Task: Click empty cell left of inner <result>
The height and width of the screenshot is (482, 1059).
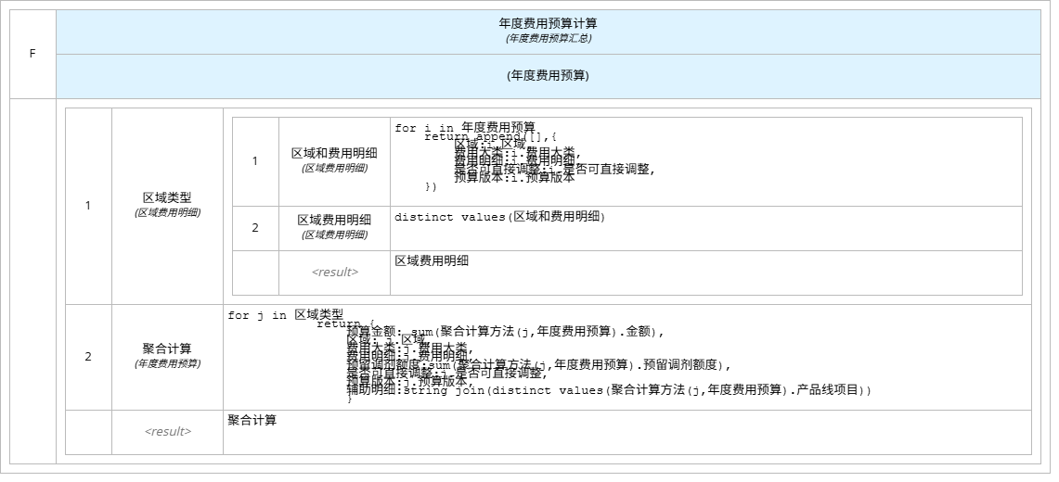Action: tap(255, 273)
